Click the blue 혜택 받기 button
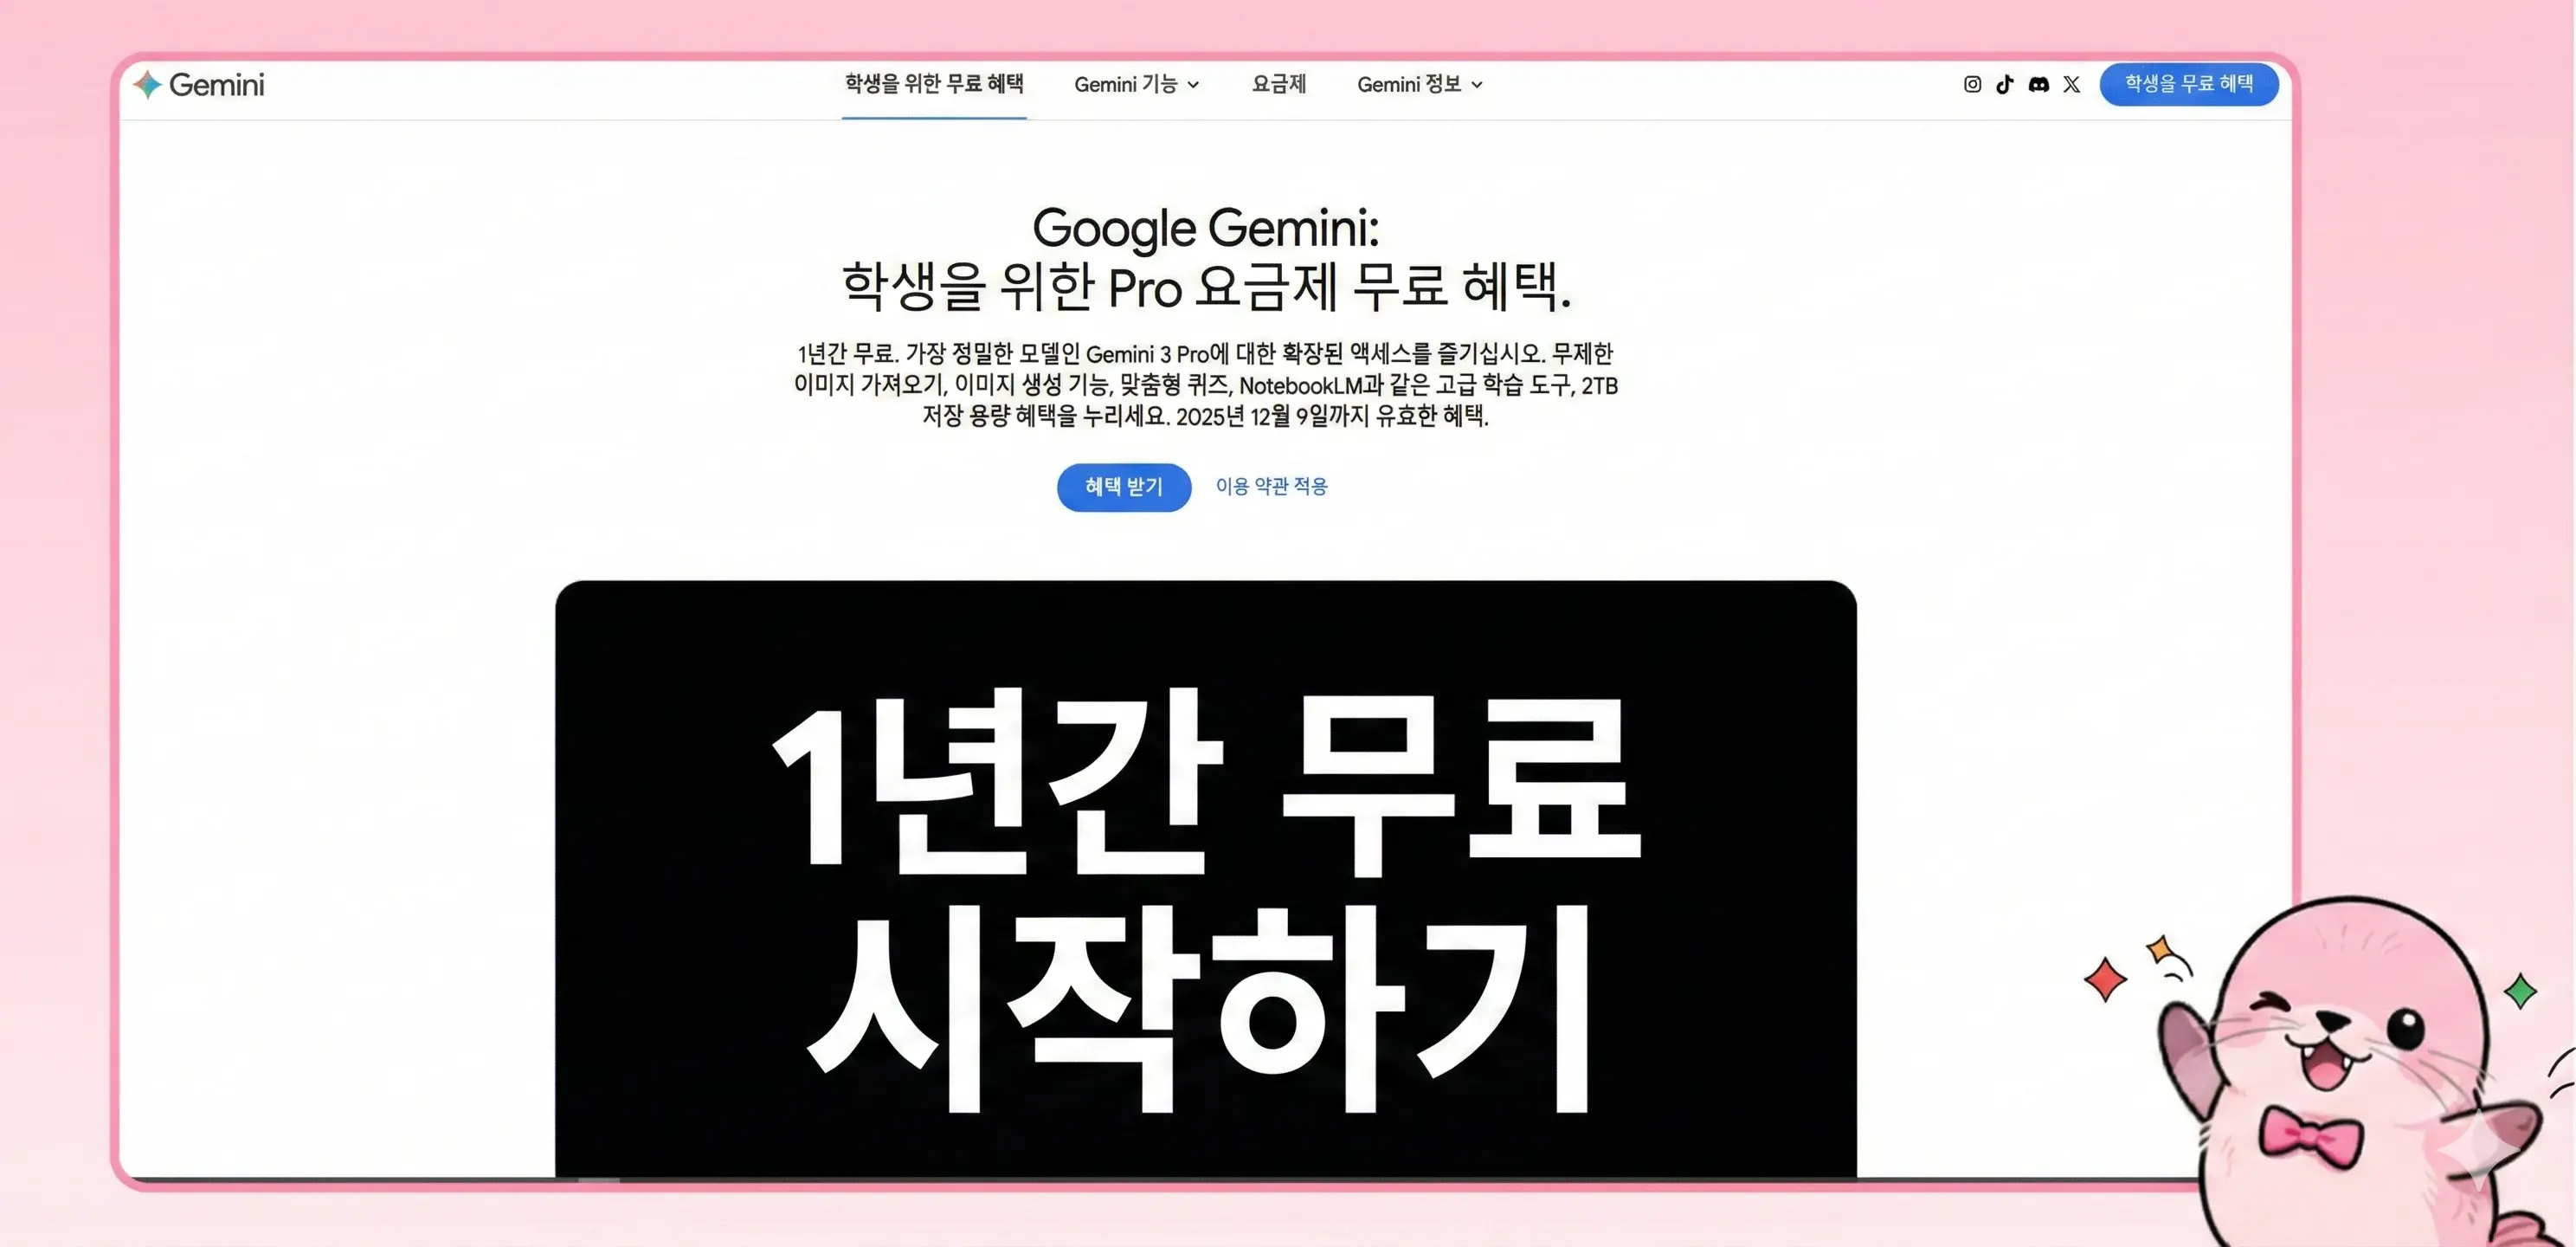Viewport: 2576px width, 1247px height. coord(1123,488)
